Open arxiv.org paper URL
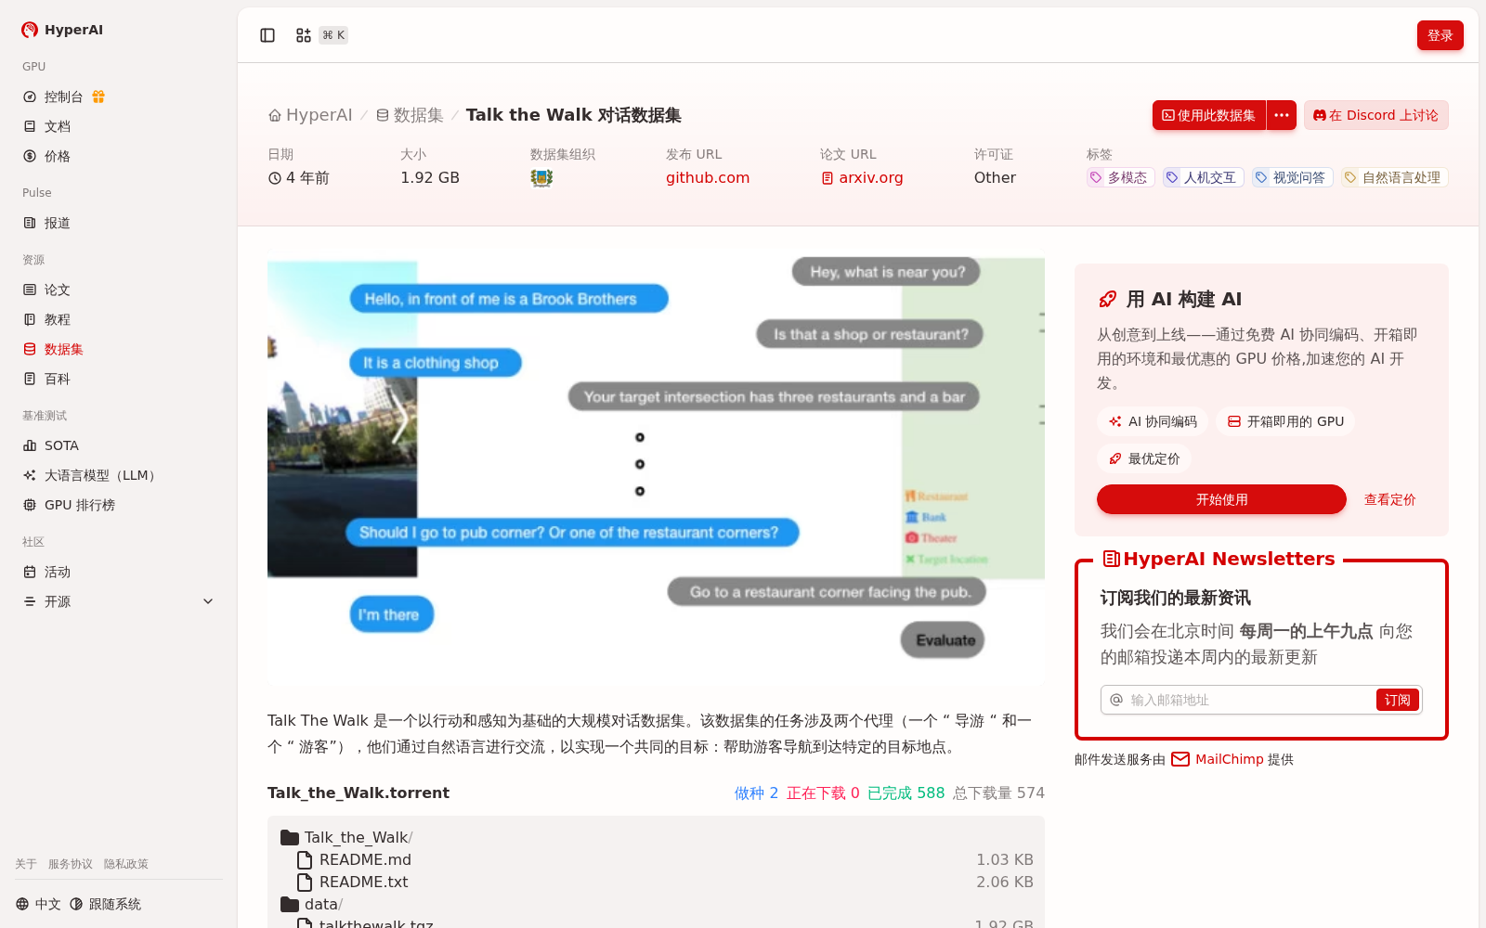 pyautogui.click(x=862, y=177)
